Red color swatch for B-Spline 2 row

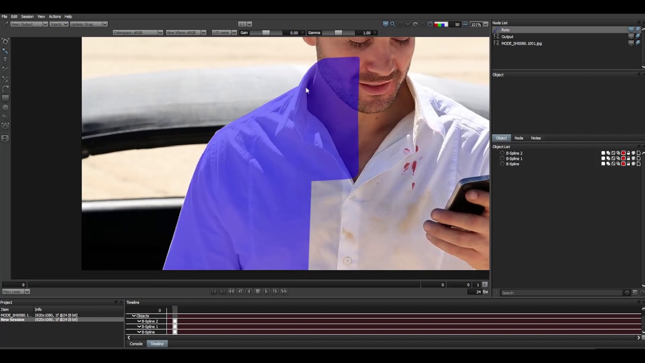(623, 153)
